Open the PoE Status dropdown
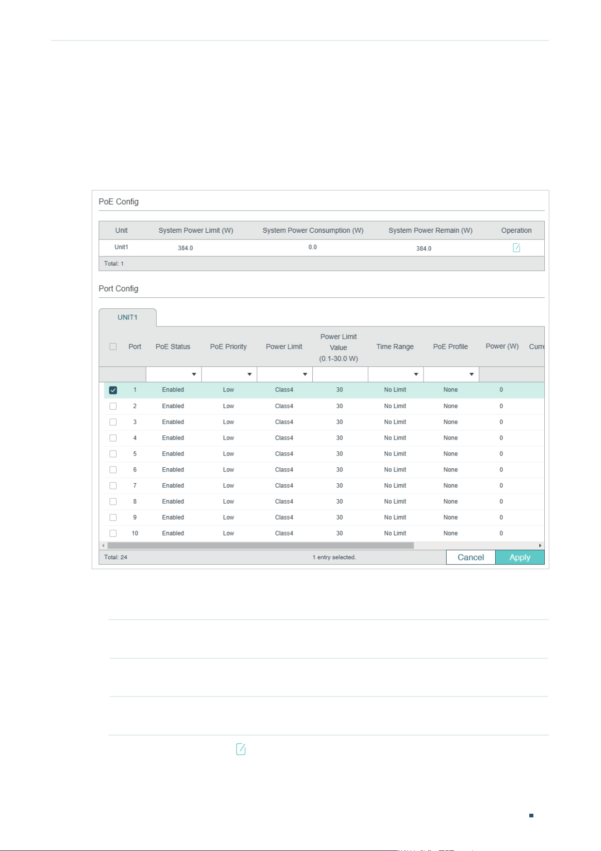601x851 pixels. (173, 374)
